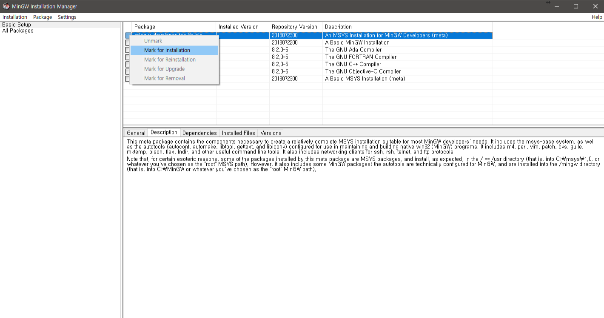This screenshot has width=604, height=318.
Task: Click version 2013072300 of Basic MSYS Installation row
Action: (285, 79)
